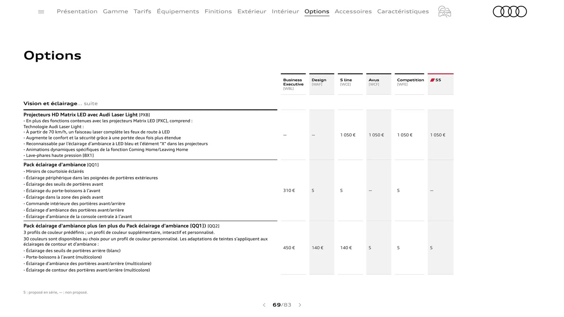Open the Intérieur tab
Image resolution: width=564 pixels, height=317 pixels.
[x=285, y=11]
